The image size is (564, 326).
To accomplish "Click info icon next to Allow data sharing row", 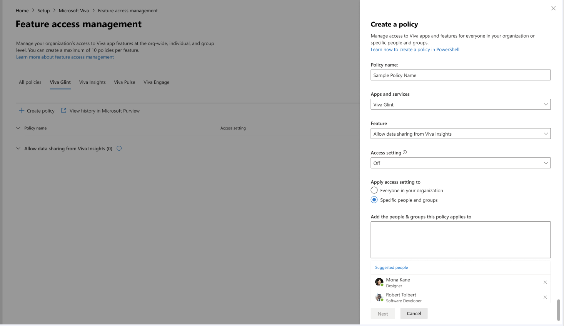I will click(119, 148).
